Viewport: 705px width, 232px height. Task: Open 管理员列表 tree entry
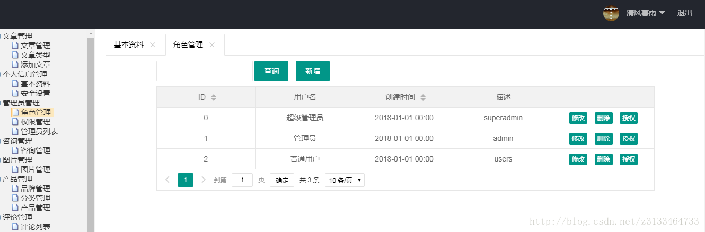39,131
